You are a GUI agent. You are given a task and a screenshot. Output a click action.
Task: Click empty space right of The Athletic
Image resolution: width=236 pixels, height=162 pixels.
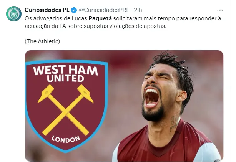pyautogui.click(x=135, y=41)
